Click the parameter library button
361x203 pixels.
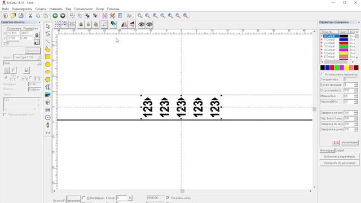[340, 157]
